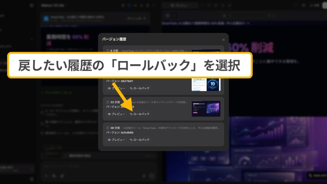The width and height of the screenshot is (327, 184).
Task: Select ロールバック on the 33分前 version
Action: [140, 114]
